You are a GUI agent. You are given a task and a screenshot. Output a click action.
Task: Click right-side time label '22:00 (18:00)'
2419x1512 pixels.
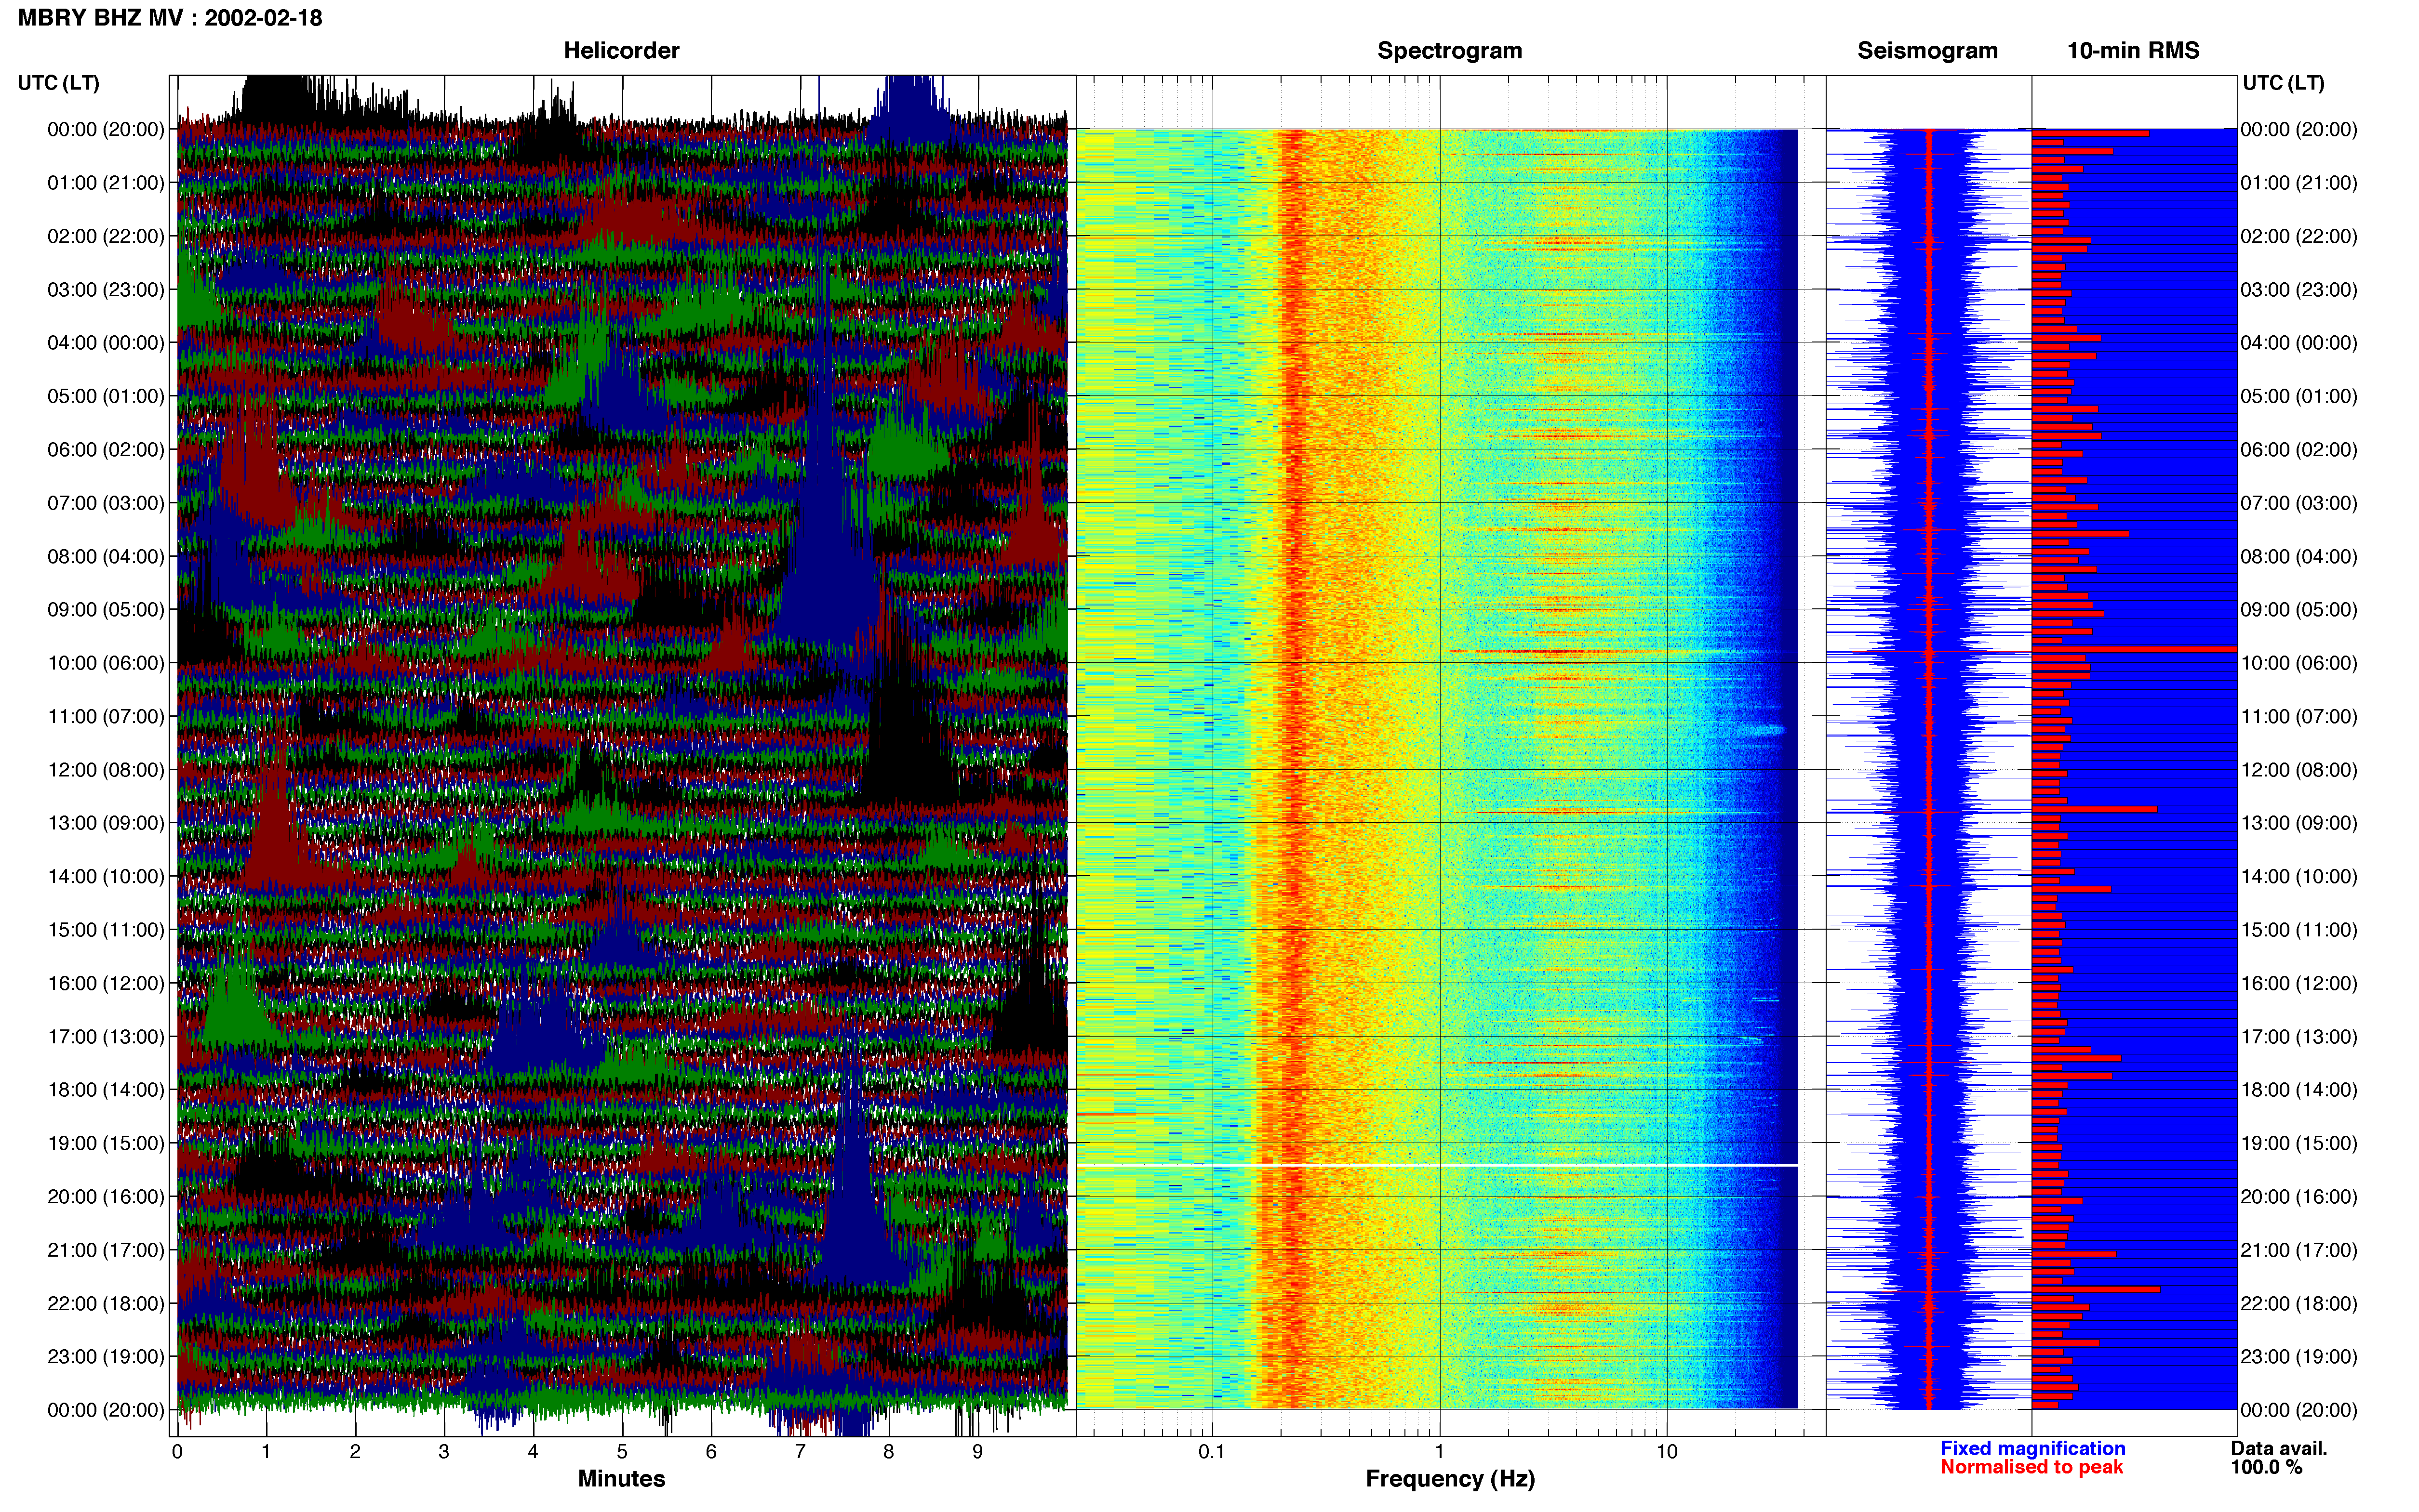coord(2299,1303)
